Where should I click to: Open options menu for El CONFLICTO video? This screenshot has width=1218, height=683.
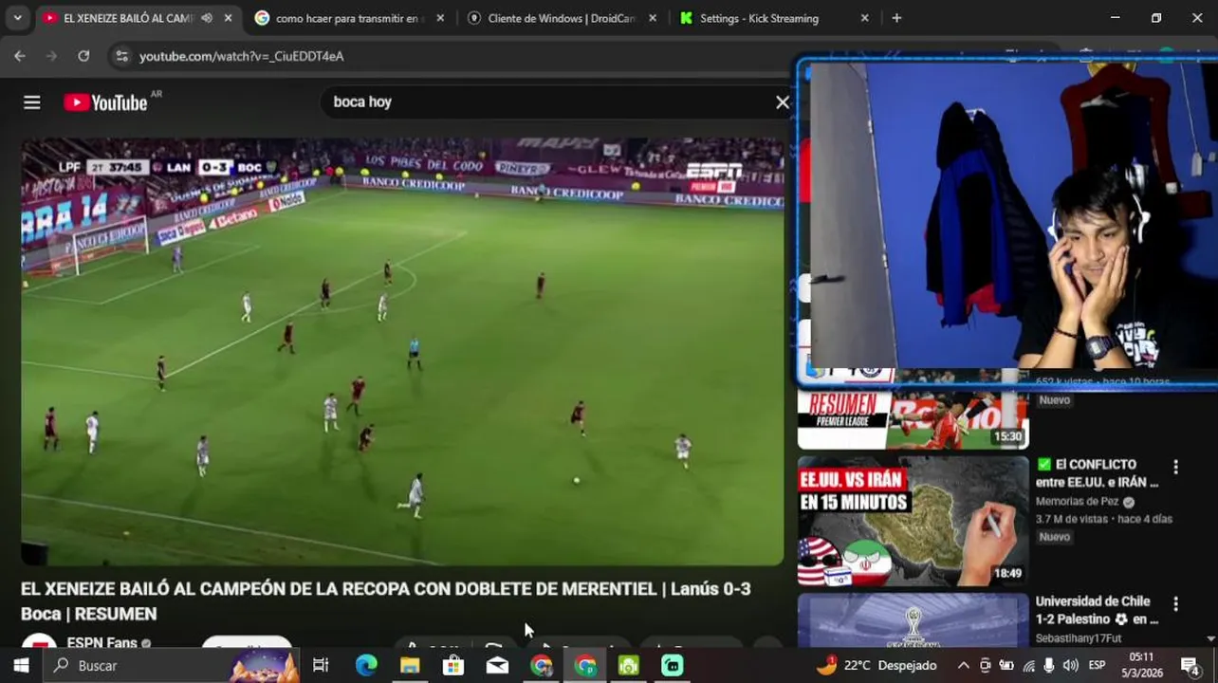tap(1175, 467)
